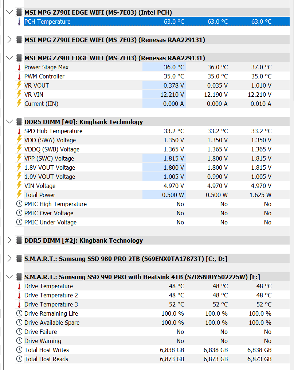Select the highlighted VR VIN current value
The width and height of the screenshot is (294, 370).
pyautogui.click(x=164, y=95)
